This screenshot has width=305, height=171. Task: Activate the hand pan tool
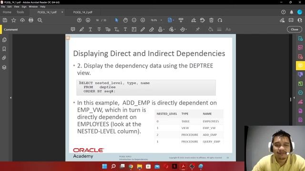[x=125, y=20]
